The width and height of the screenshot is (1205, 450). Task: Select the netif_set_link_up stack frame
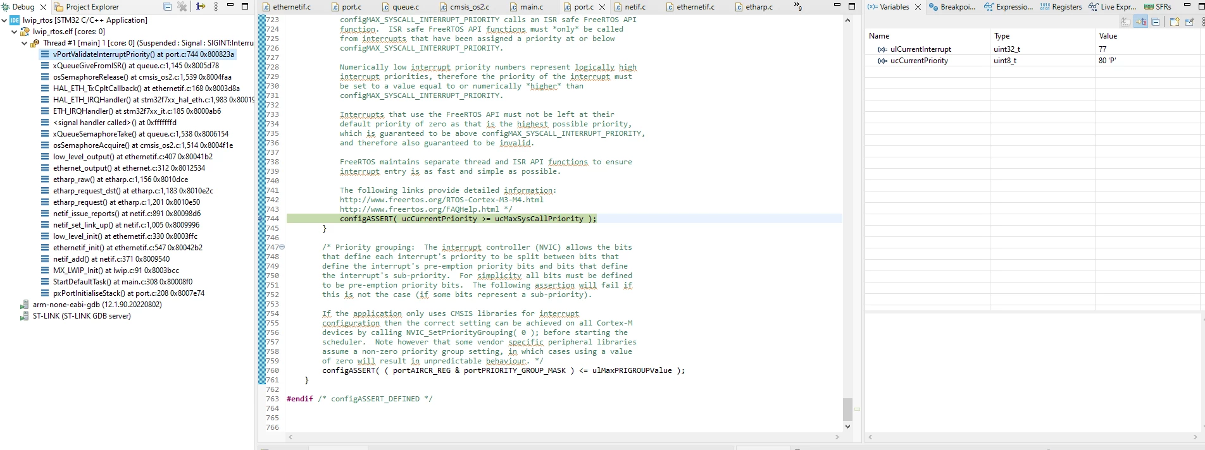coord(120,225)
